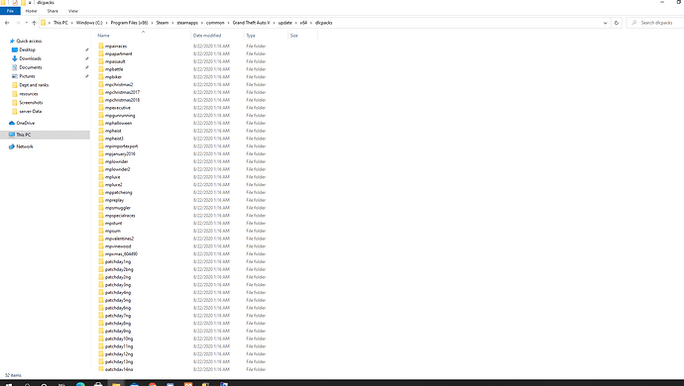Open Documents in Quick access
Screen dimensions: 684x386
coord(31,67)
